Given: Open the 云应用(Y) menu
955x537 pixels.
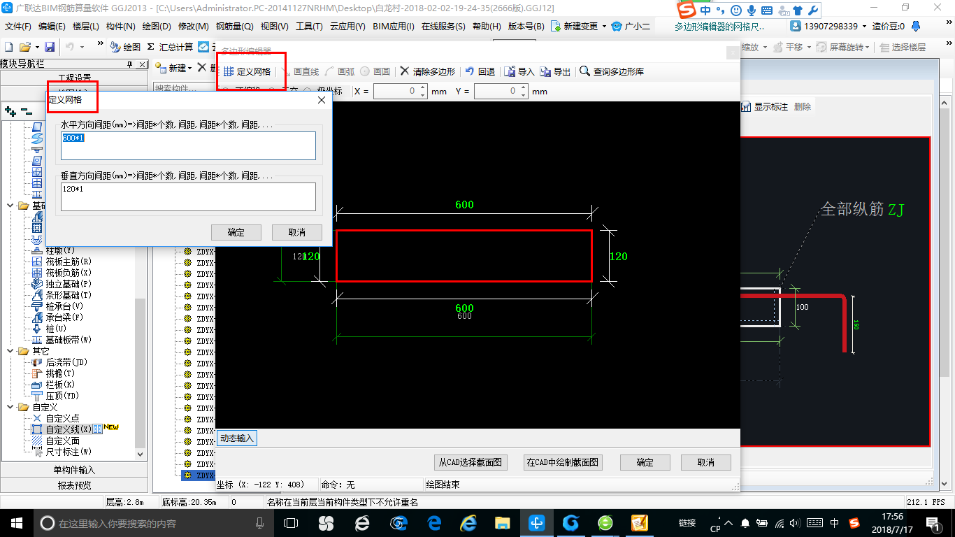Looking at the screenshot, I should tap(347, 26).
